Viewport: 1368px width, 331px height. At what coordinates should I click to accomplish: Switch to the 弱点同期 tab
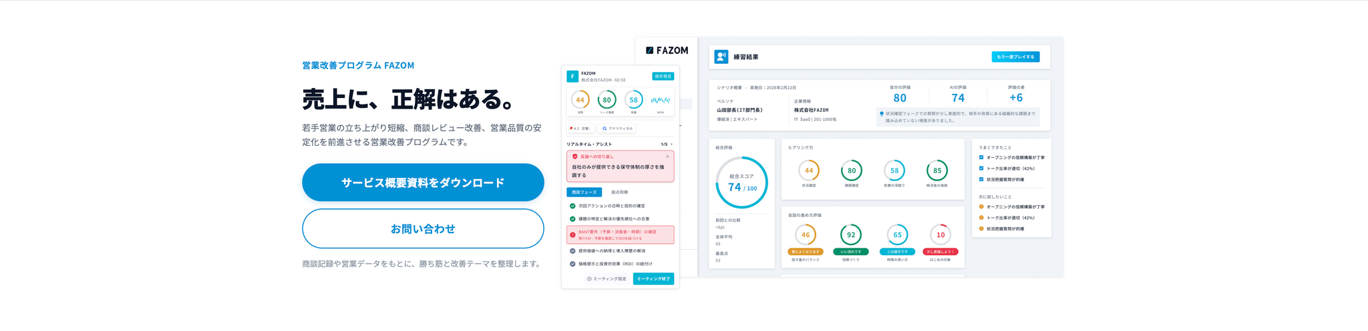pos(619,192)
